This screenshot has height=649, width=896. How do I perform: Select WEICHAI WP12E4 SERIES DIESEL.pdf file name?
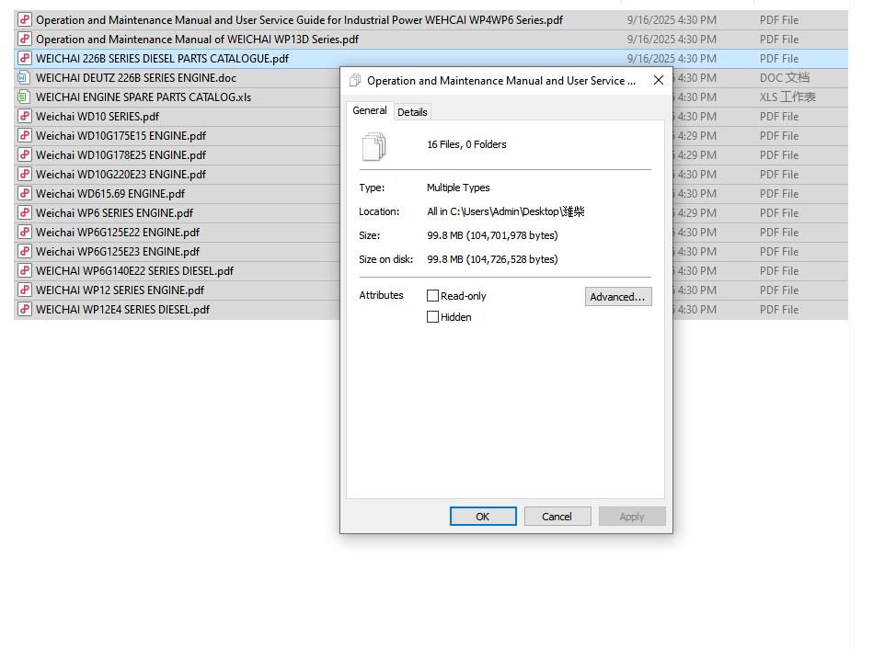pos(123,310)
